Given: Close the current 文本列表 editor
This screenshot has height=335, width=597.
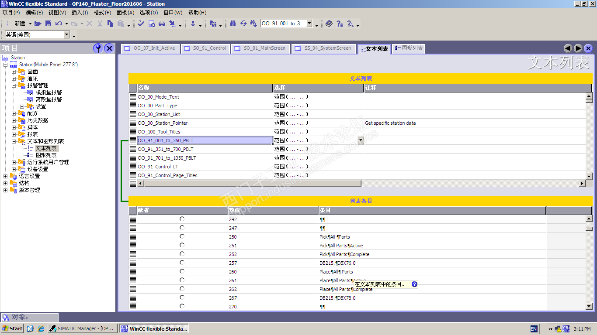Looking at the screenshot, I should coord(588,48).
